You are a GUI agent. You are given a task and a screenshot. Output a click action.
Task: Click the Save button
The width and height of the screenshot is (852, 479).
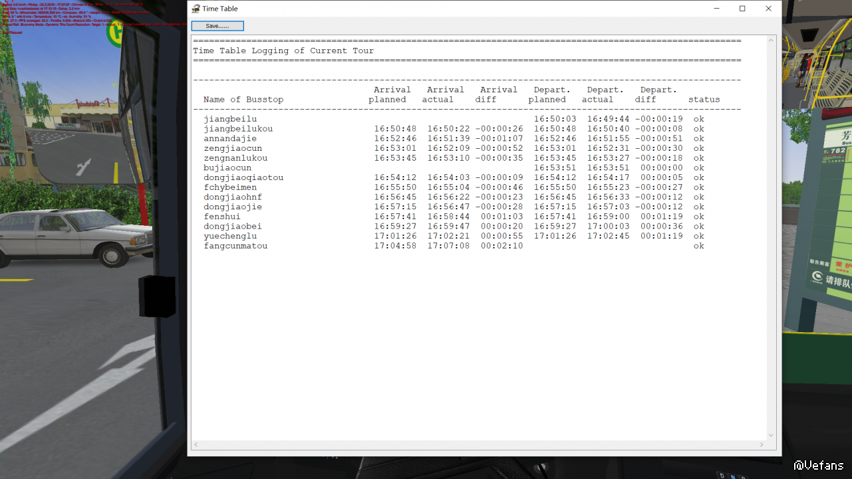coord(217,26)
